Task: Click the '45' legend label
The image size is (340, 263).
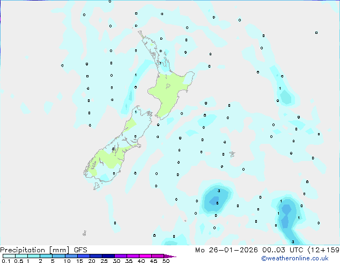Action: coord(153,261)
